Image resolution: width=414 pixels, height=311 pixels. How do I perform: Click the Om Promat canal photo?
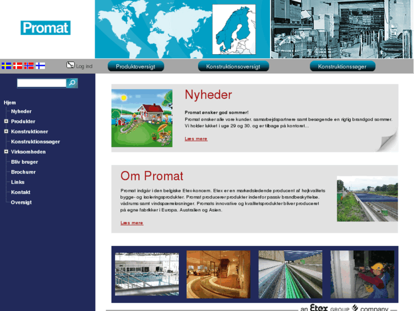[367, 199]
